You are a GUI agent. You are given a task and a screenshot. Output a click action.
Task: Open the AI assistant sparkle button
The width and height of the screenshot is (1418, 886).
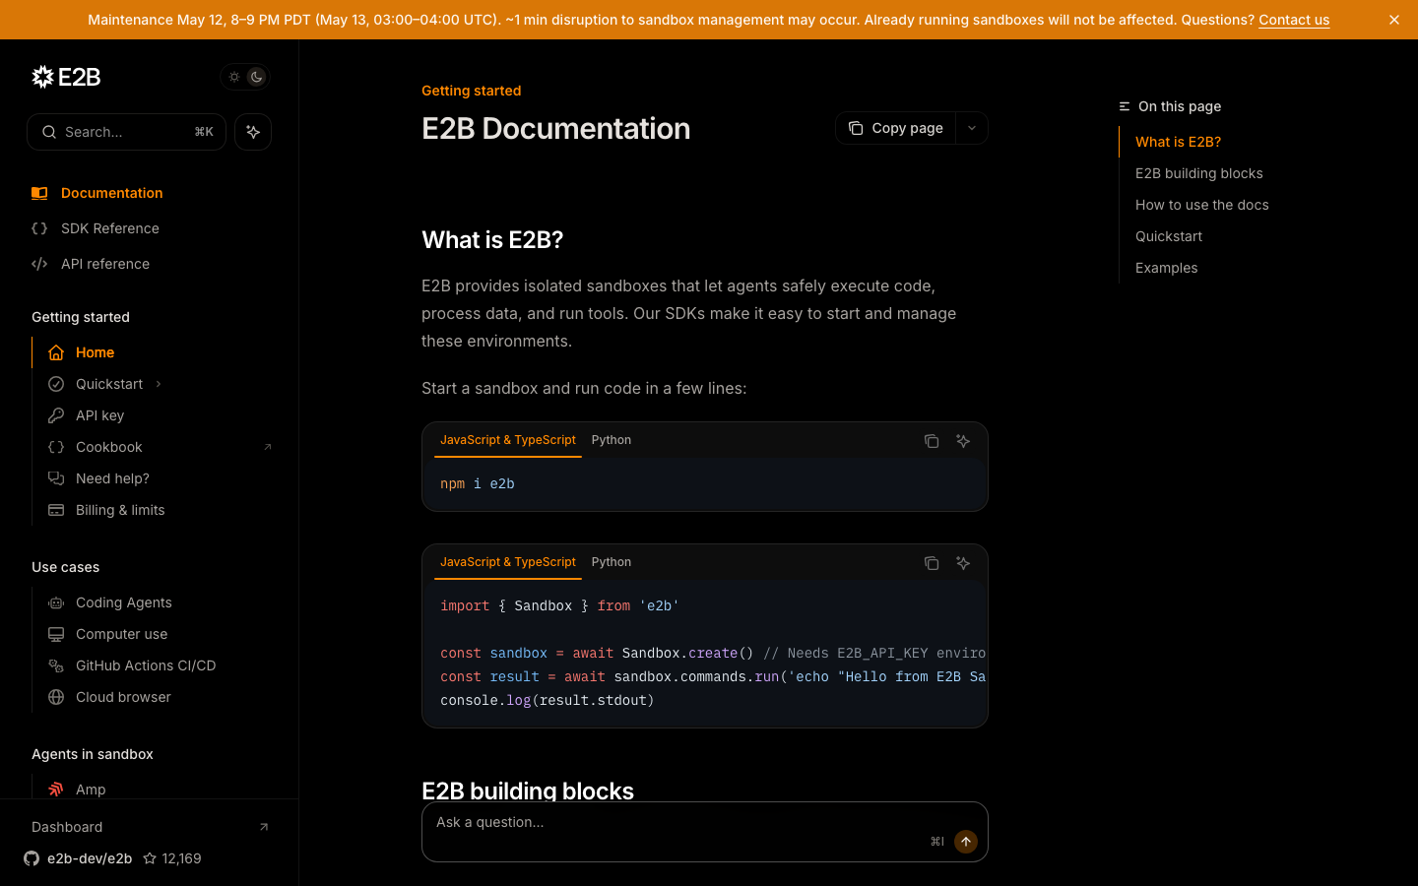click(253, 132)
